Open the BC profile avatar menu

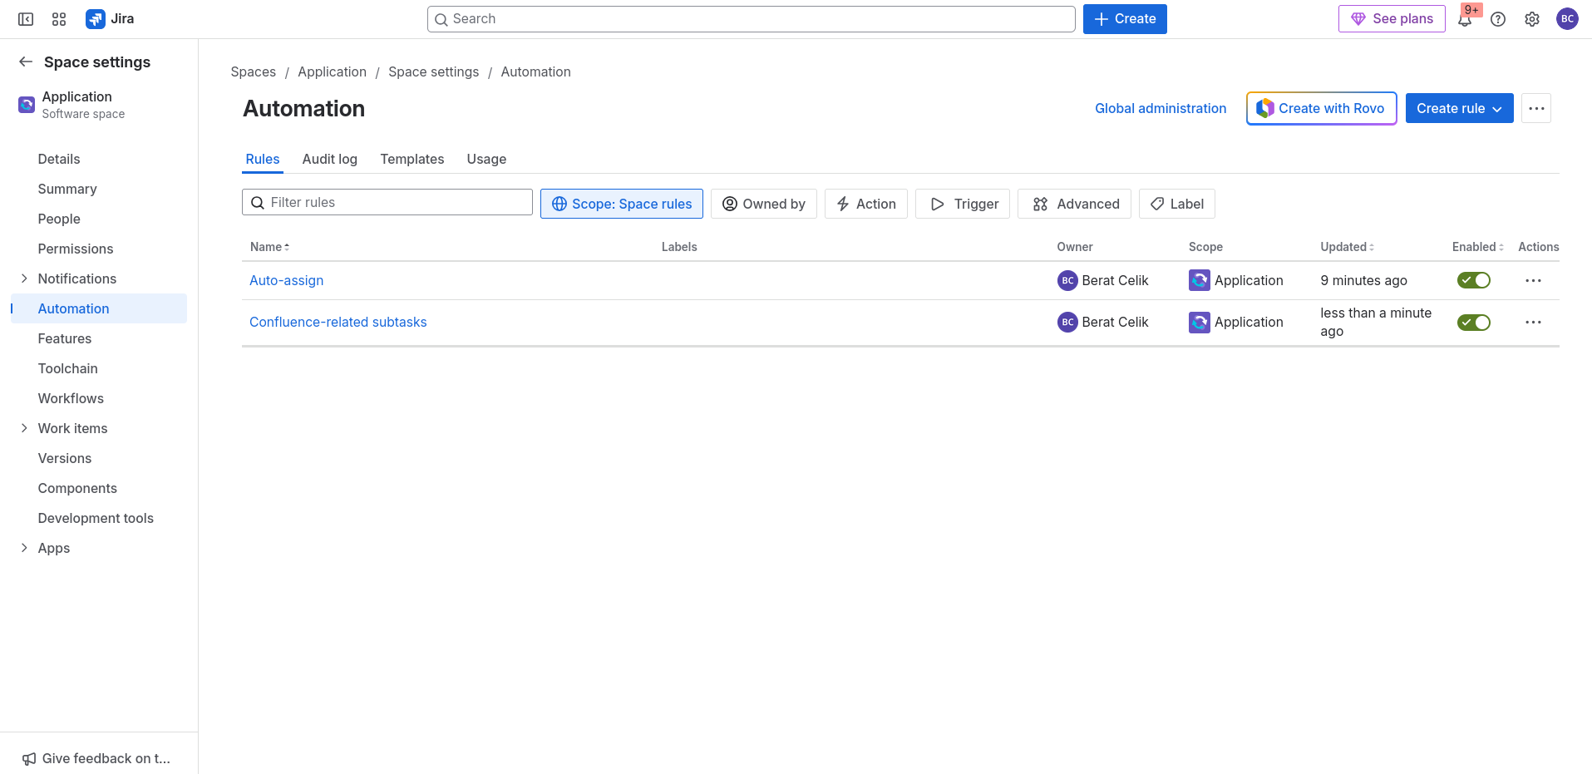(1567, 19)
